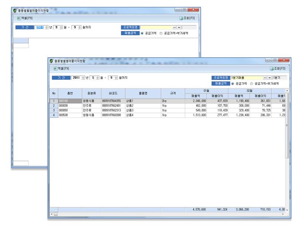This screenshot has width=304, height=227.
Task: Click the 품번 column header
Action: tap(70, 93)
